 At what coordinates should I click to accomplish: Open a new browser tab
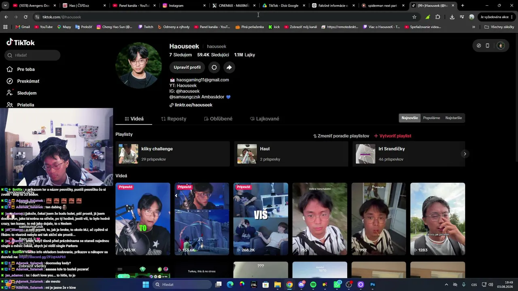click(463, 6)
